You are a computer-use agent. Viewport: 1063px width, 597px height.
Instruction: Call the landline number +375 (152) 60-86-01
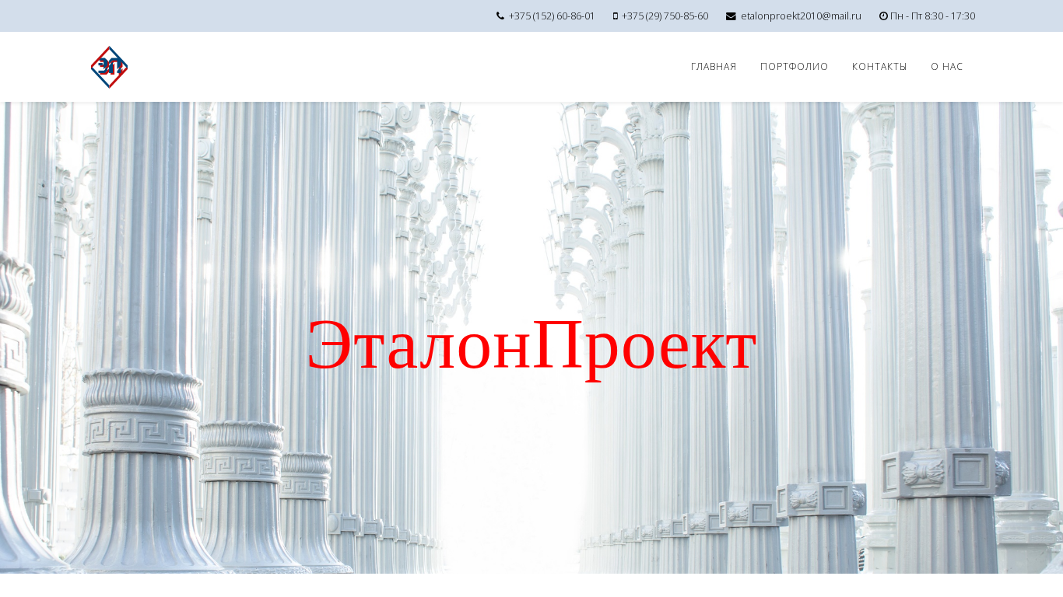point(552,16)
